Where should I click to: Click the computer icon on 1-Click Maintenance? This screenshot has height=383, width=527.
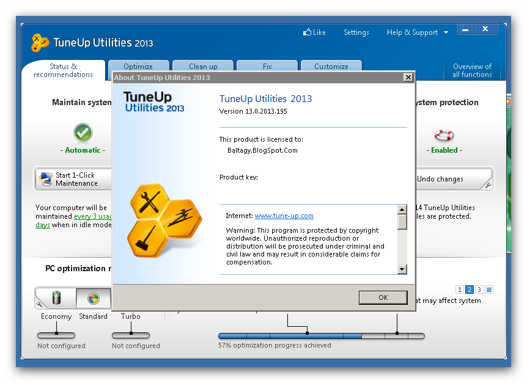[x=45, y=179]
